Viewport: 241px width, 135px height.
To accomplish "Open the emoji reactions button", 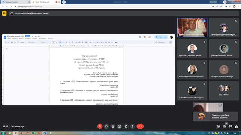I will [113, 126].
